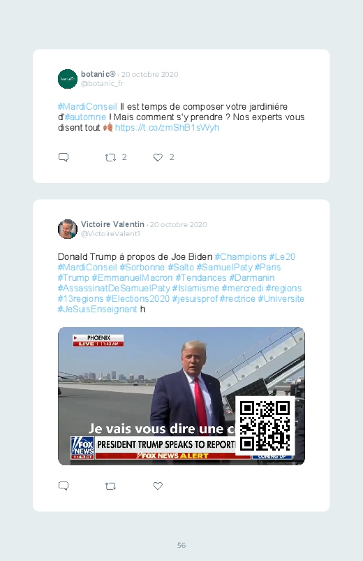Open Victoire Valentin's profile picture
The height and width of the screenshot is (561, 363).
[x=68, y=229]
